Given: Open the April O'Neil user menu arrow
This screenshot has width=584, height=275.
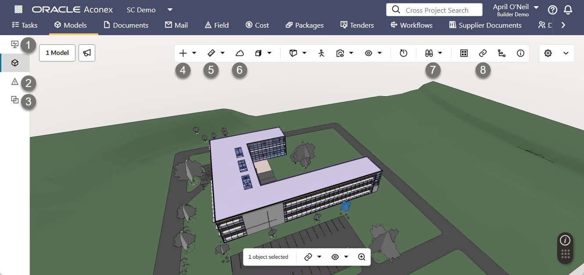Looking at the screenshot, I should (x=536, y=7).
